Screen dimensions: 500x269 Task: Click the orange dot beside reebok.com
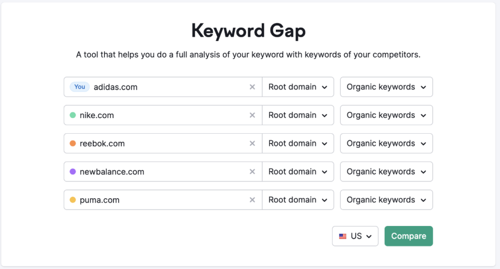tap(73, 144)
